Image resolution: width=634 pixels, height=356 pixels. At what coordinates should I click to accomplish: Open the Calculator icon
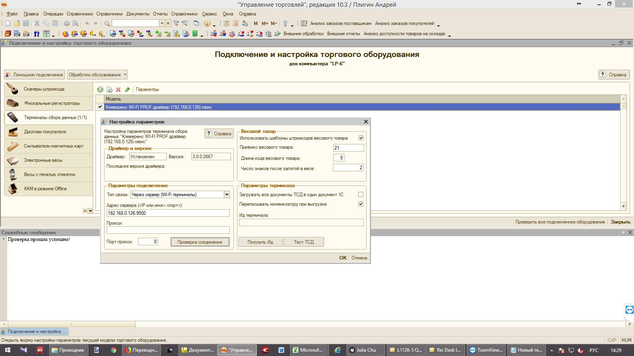[226, 23]
